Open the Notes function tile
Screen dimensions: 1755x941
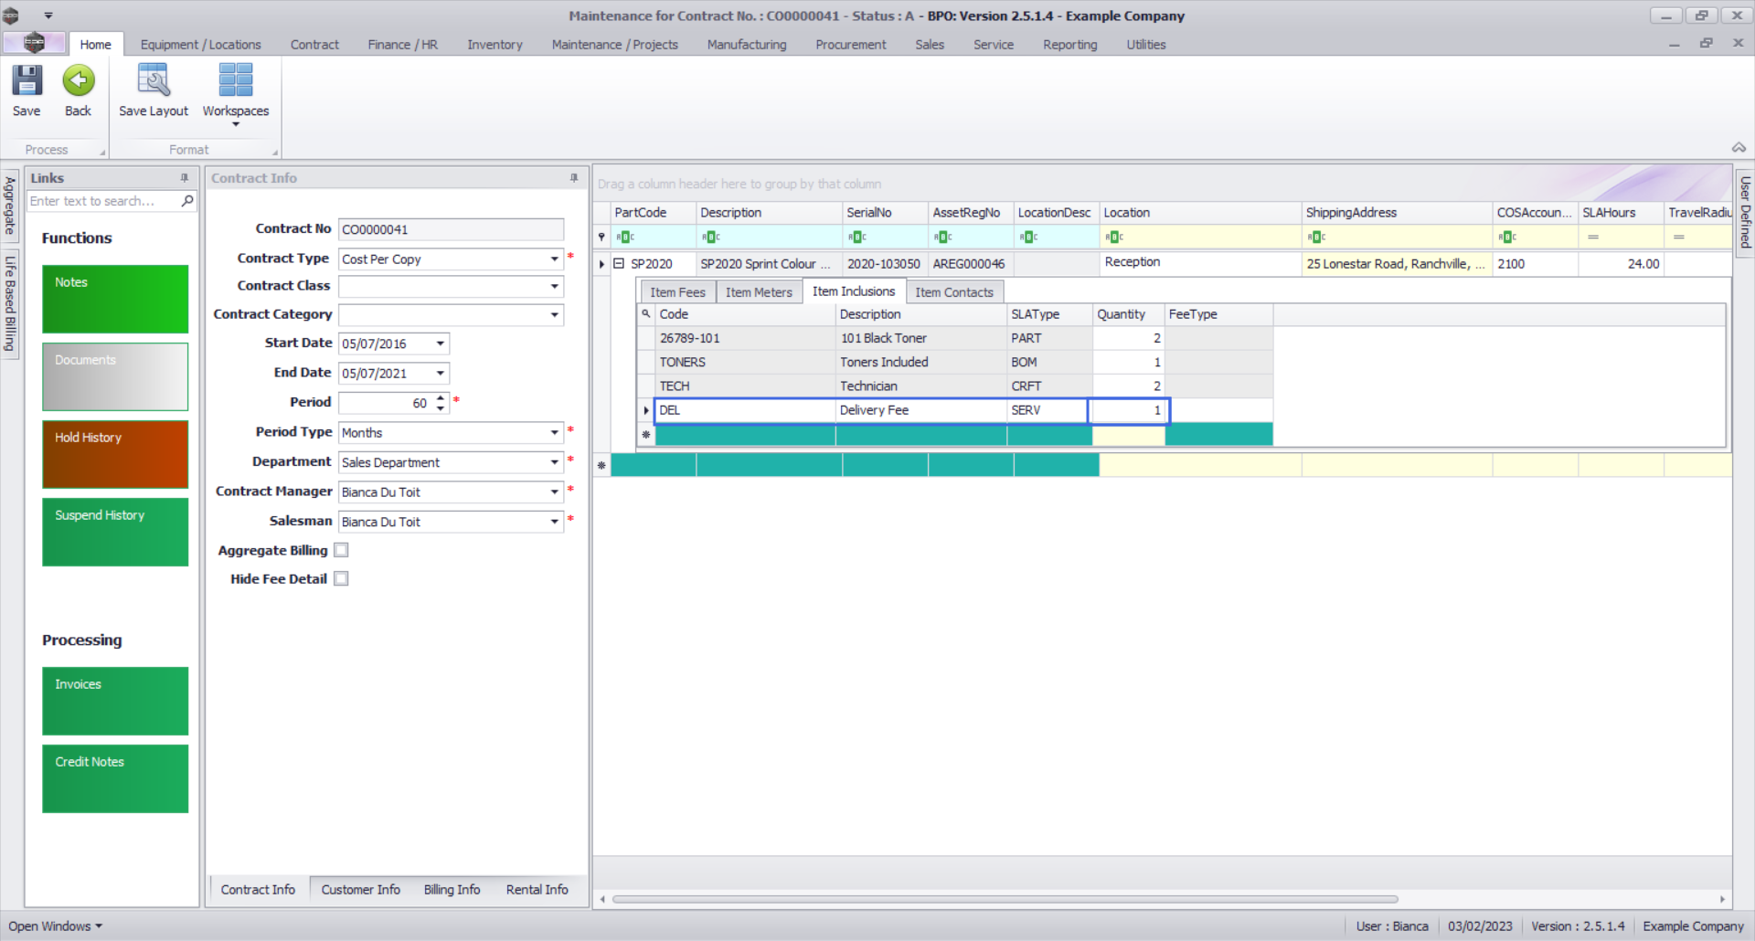(115, 299)
